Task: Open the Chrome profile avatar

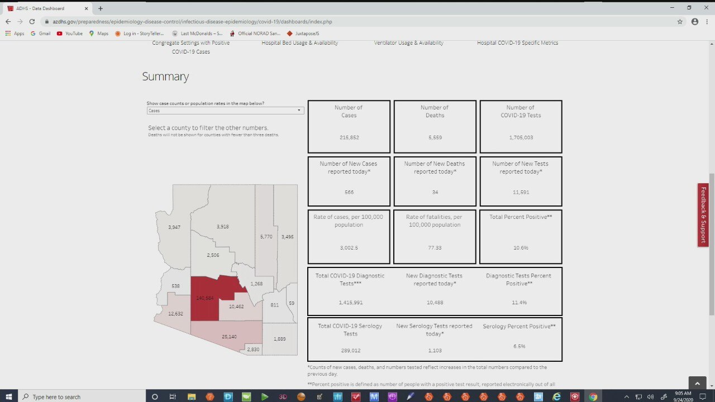Action: [x=695, y=21]
